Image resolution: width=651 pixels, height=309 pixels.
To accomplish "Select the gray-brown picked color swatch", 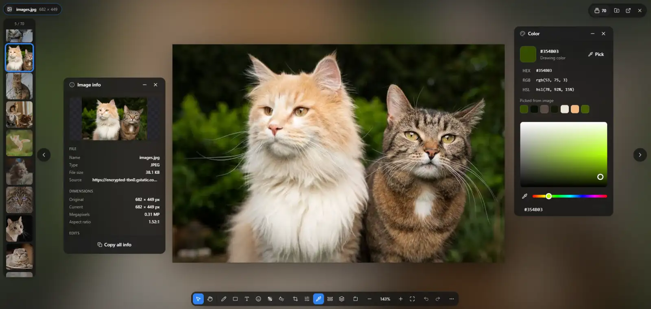I will (544, 109).
